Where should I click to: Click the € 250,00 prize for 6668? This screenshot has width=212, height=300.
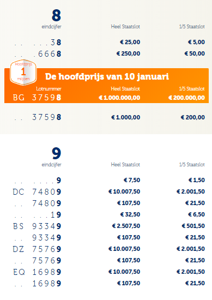tap(128, 53)
